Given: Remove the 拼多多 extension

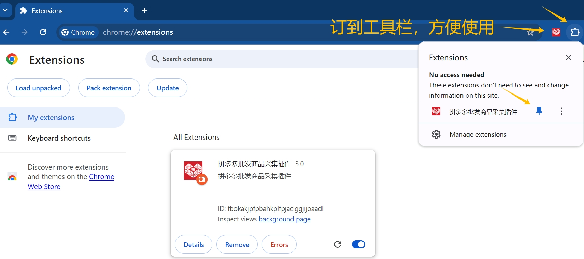Looking at the screenshot, I should [x=237, y=244].
